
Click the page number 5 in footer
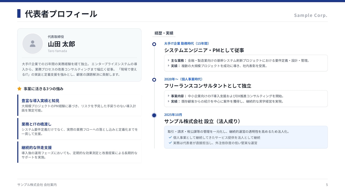pos(327,185)
